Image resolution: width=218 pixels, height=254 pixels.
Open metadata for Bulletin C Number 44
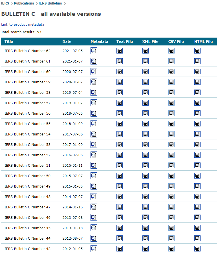click(x=94, y=238)
